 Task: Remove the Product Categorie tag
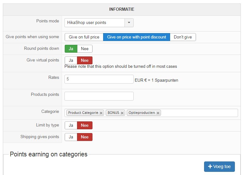coord(101,113)
